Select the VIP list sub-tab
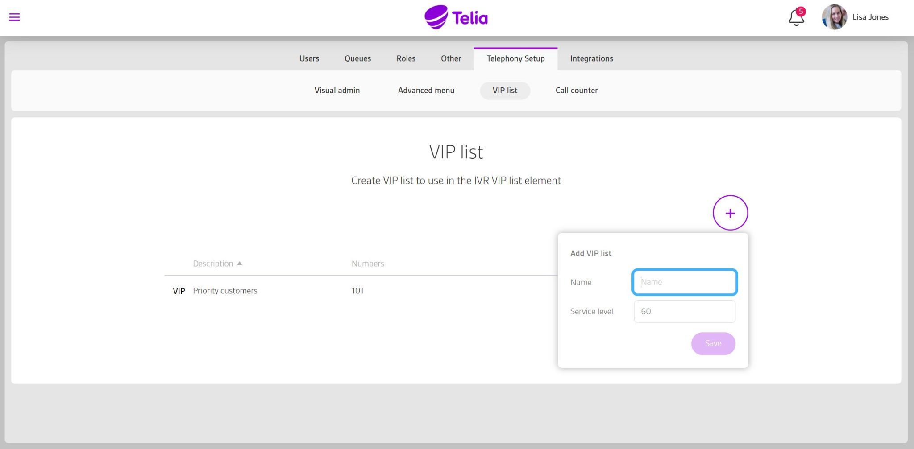 505,91
